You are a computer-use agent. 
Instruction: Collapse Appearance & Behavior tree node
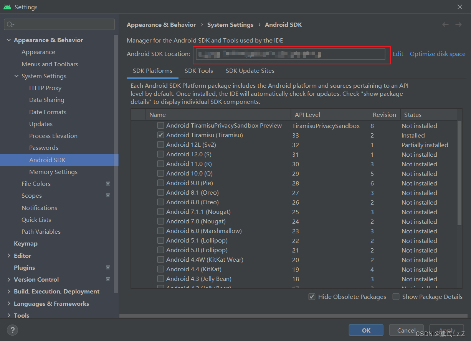(9, 40)
